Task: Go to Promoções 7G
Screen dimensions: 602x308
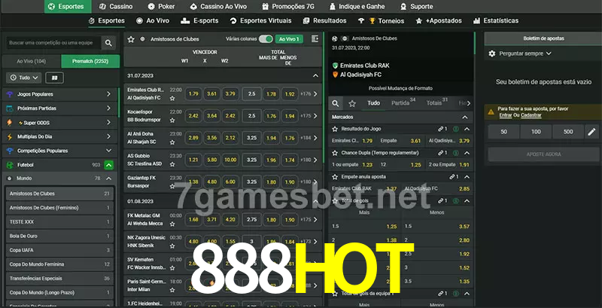Action: coord(288,7)
